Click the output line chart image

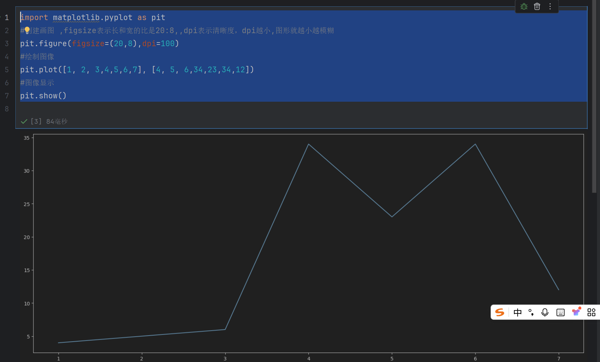(304, 247)
